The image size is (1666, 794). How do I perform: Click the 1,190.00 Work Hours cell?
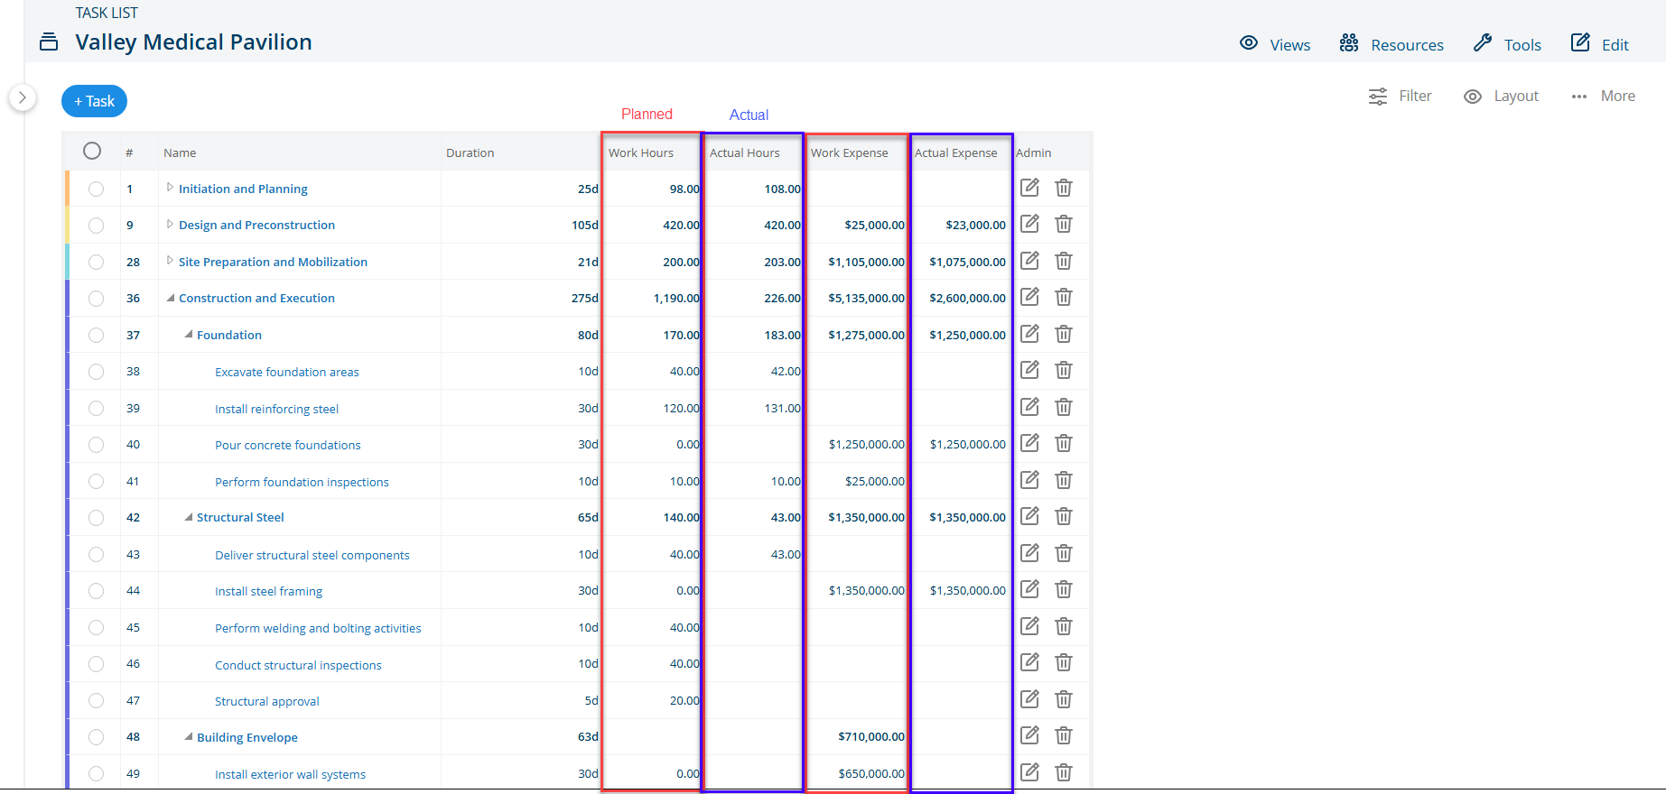point(676,298)
